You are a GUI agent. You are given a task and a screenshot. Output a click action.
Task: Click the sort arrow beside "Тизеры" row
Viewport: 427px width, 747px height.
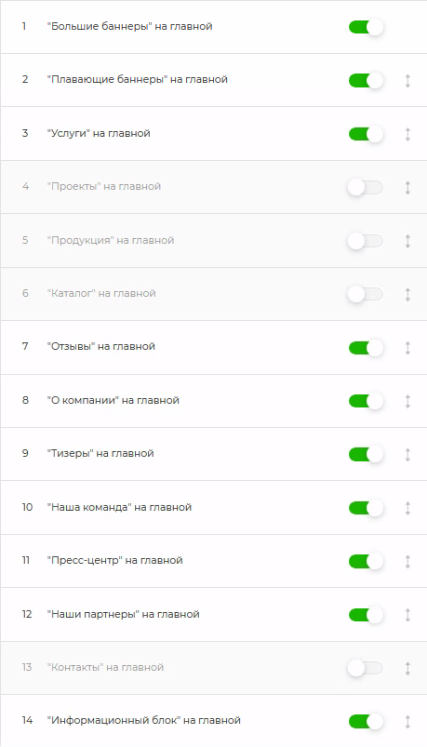[x=407, y=455]
